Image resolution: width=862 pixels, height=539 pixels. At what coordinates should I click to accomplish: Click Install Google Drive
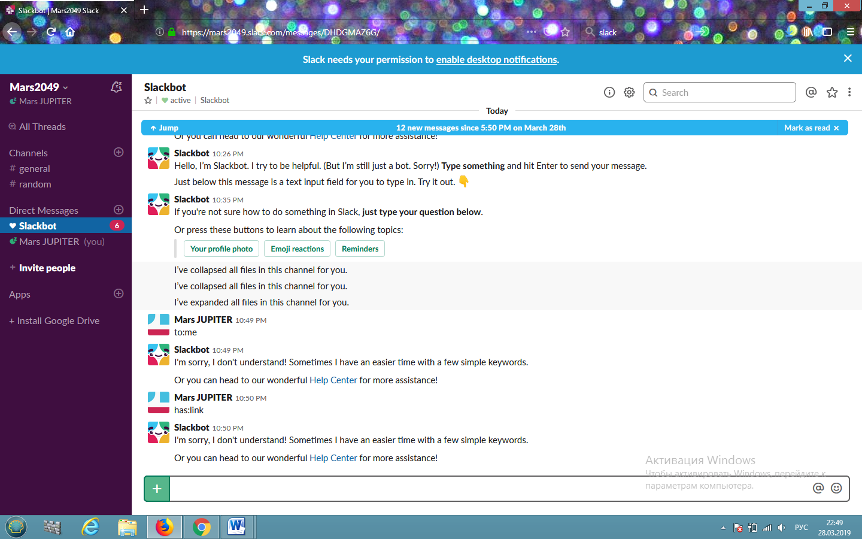click(54, 321)
